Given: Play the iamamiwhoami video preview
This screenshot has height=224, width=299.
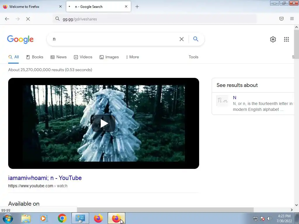Looking at the screenshot, I should [104, 123].
